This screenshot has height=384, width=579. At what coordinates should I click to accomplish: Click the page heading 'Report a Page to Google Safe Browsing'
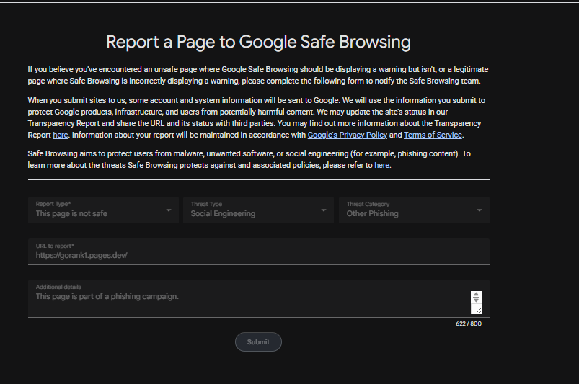[258, 42]
